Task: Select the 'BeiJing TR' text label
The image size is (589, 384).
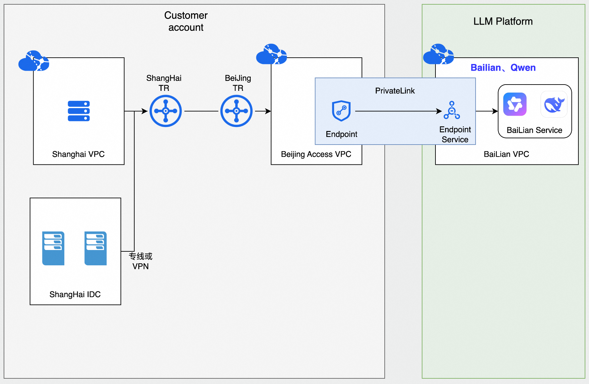Action: point(238,83)
